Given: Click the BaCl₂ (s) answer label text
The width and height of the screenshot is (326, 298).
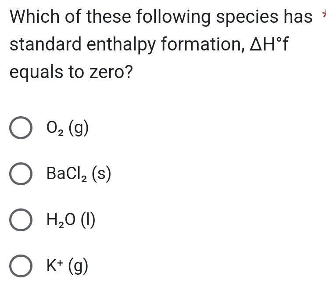Looking at the screenshot, I should 79,175.
